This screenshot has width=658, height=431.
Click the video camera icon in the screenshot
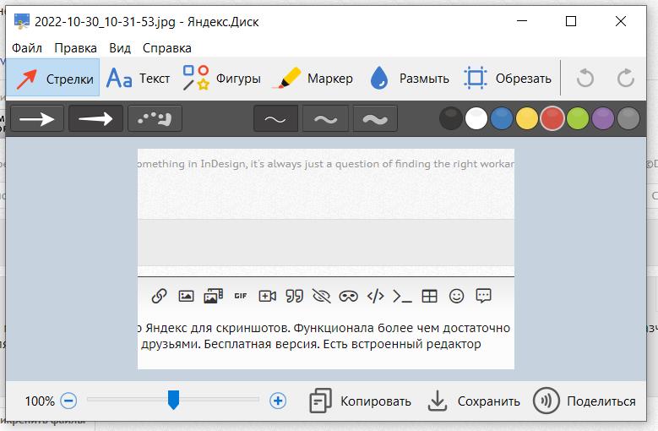coord(267,297)
